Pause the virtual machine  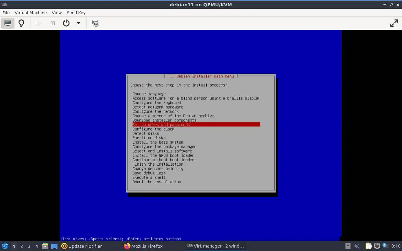(53, 23)
